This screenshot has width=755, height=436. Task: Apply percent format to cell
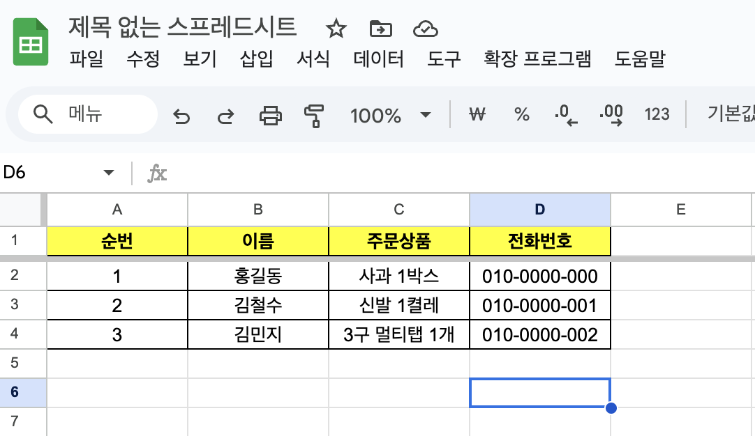[521, 115]
